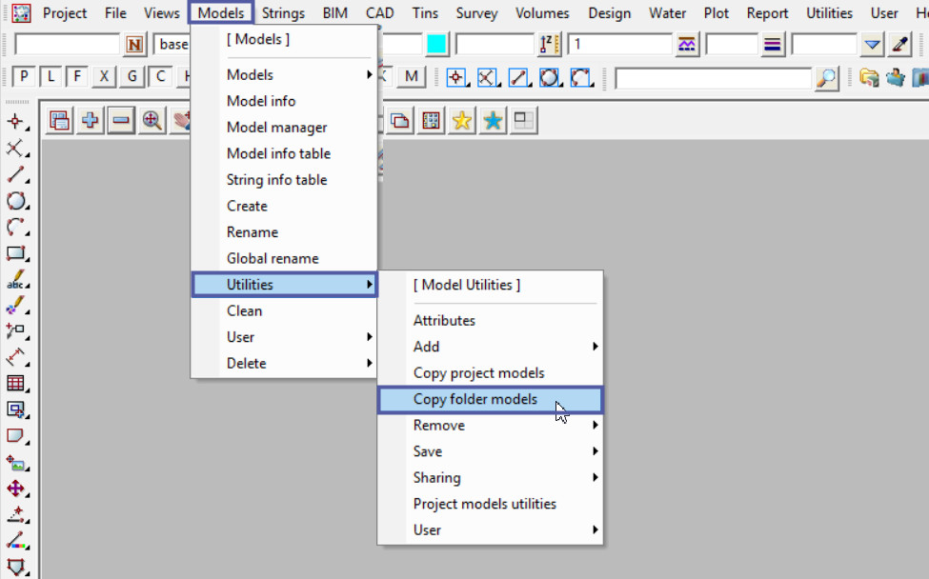Open the Strings menu

[x=283, y=13]
